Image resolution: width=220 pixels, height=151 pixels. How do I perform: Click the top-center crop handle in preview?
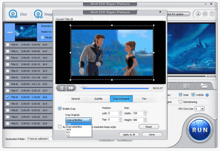click(x=112, y=25)
